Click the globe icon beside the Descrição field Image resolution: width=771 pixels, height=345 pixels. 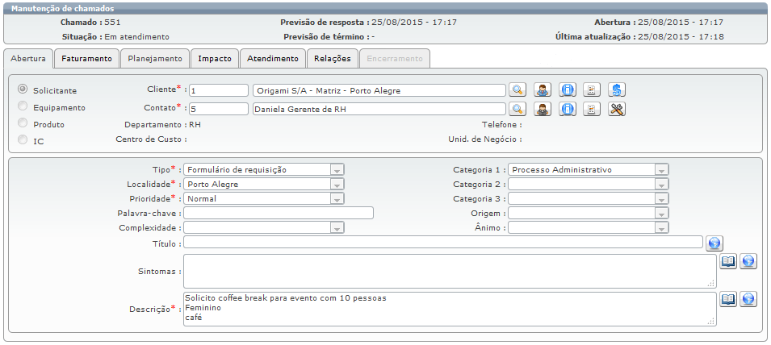(x=748, y=299)
